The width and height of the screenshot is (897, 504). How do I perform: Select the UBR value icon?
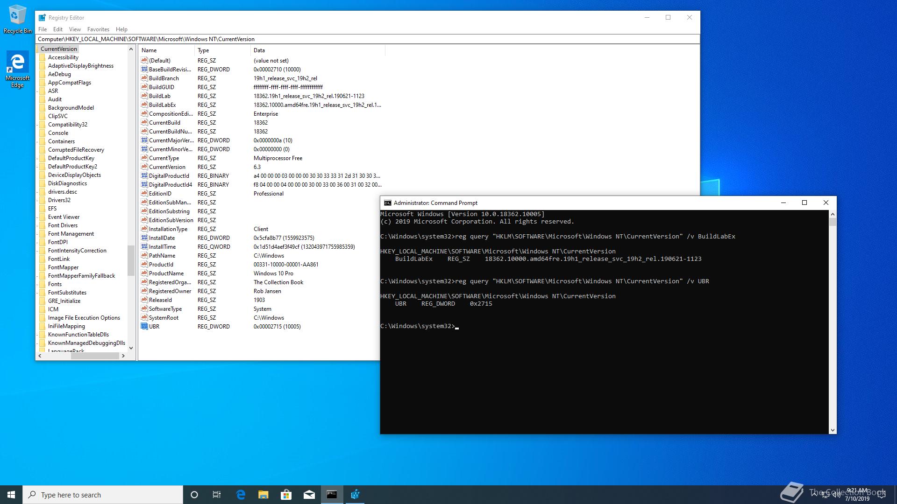coord(144,327)
